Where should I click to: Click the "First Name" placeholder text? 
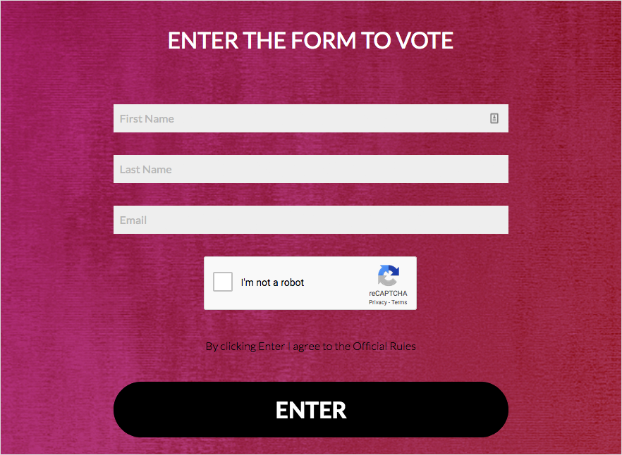click(x=147, y=118)
